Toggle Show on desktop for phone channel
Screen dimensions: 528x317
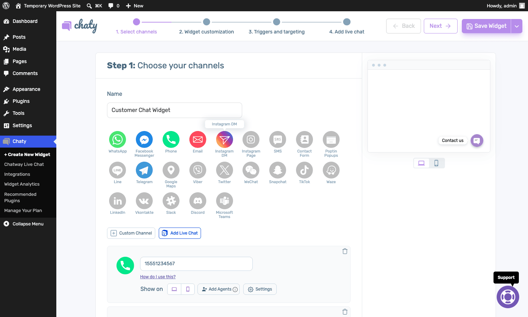pyautogui.click(x=174, y=289)
